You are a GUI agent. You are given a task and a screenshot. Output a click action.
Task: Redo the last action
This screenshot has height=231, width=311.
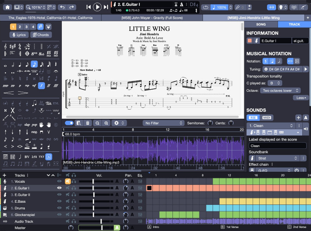(x=71, y=7)
